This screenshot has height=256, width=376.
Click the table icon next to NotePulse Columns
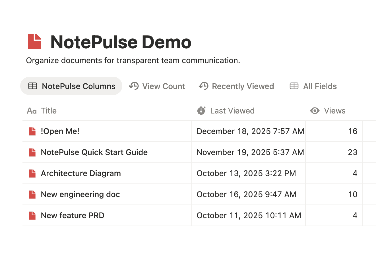click(33, 86)
